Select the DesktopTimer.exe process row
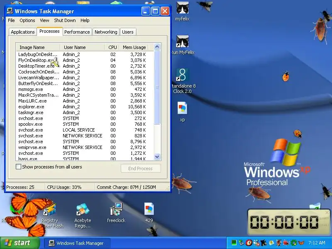The width and height of the screenshot is (332, 249). coord(85,66)
